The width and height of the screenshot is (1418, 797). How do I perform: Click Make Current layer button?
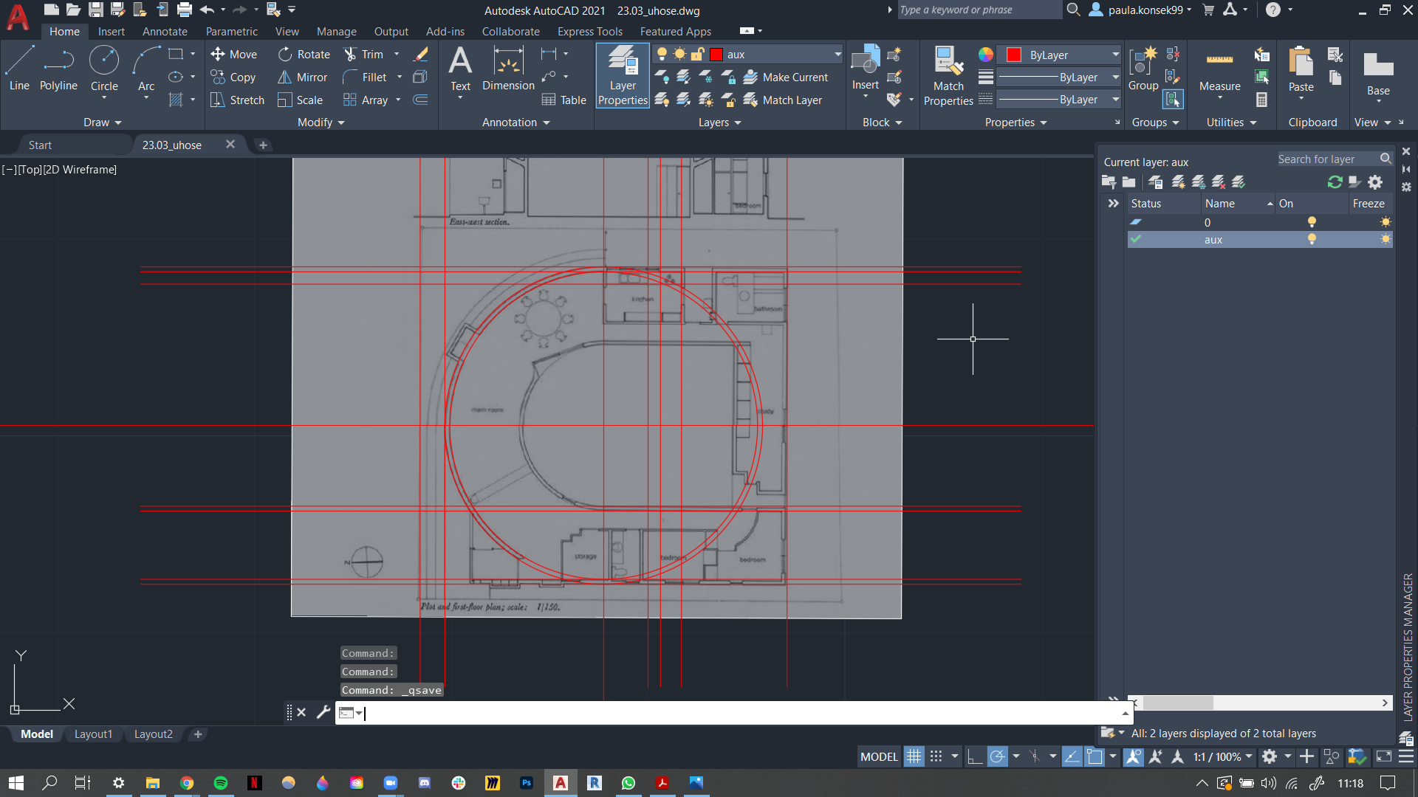(x=786, y=77)
